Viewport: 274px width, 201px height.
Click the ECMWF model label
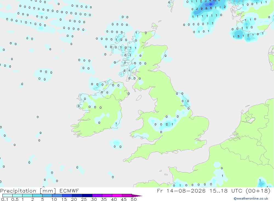coord(69,191)
